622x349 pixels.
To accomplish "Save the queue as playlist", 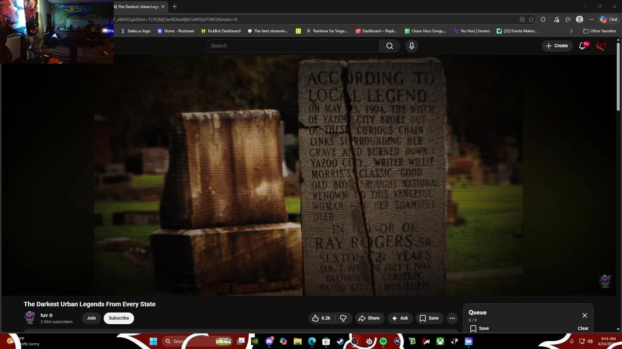I will 479,328.
